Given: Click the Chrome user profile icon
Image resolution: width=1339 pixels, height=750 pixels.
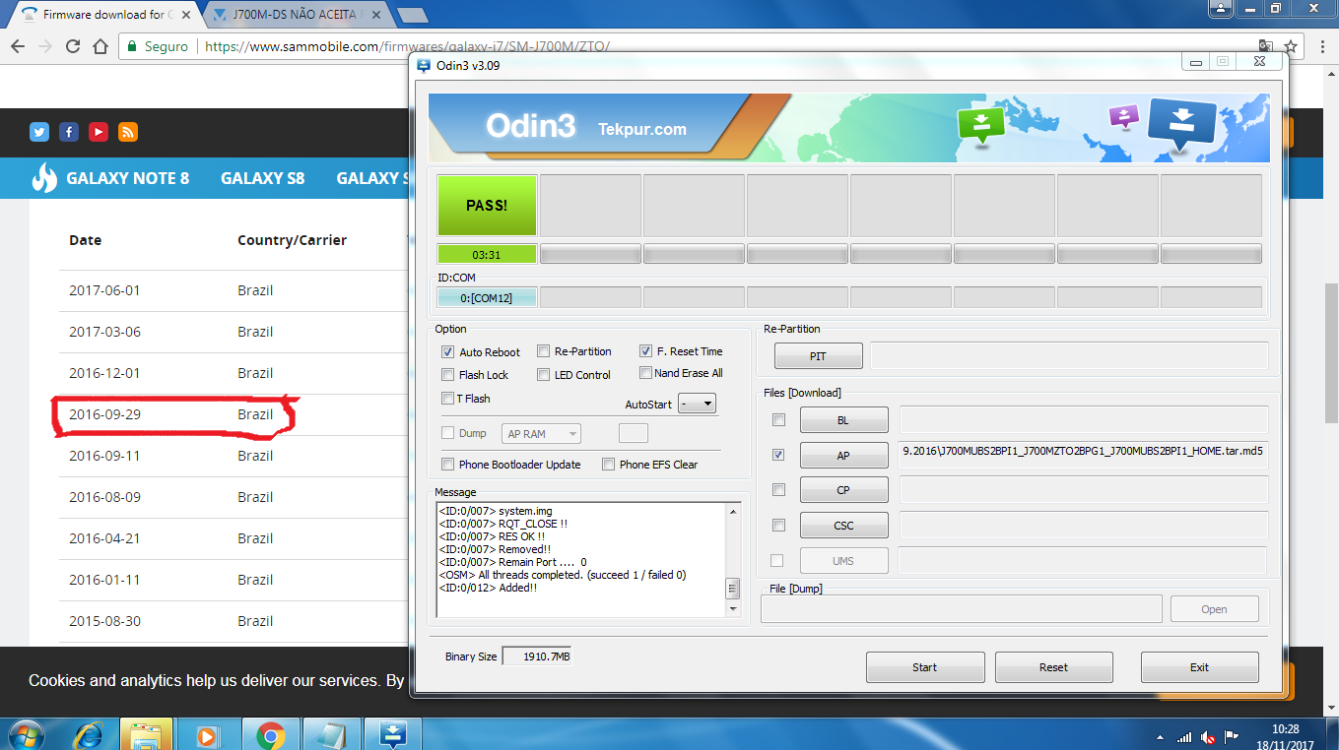Looking at the screenshot, I should click(x=1222, y=8).
